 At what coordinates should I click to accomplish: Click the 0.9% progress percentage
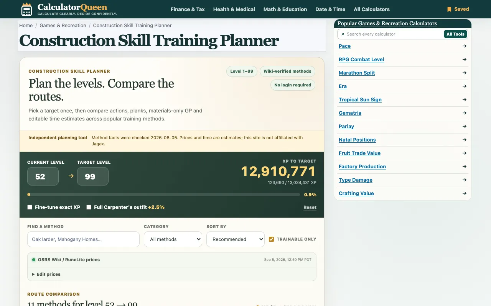pos(310,195)
